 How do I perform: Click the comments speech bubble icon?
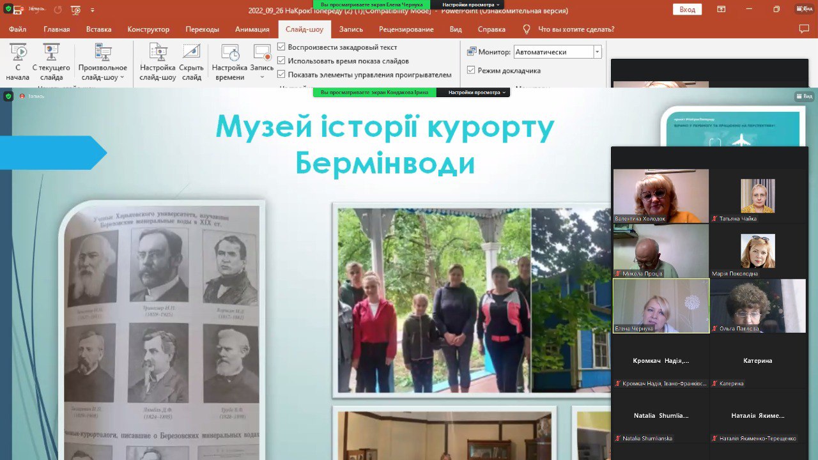[804, 29]
